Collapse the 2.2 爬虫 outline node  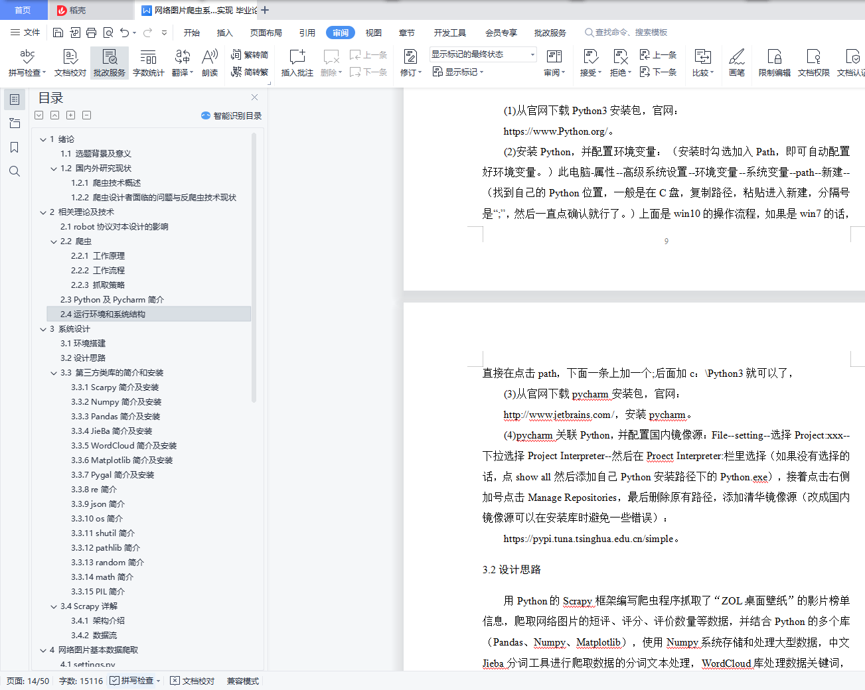pyautogui.click(x=54, y=241)
